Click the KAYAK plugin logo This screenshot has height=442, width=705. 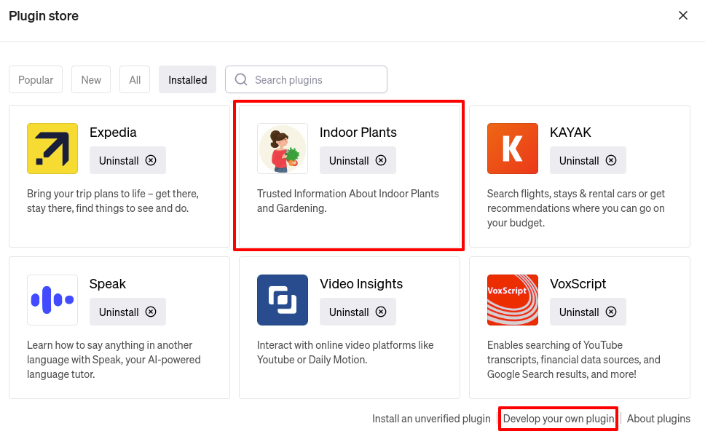tap(513, 149)
